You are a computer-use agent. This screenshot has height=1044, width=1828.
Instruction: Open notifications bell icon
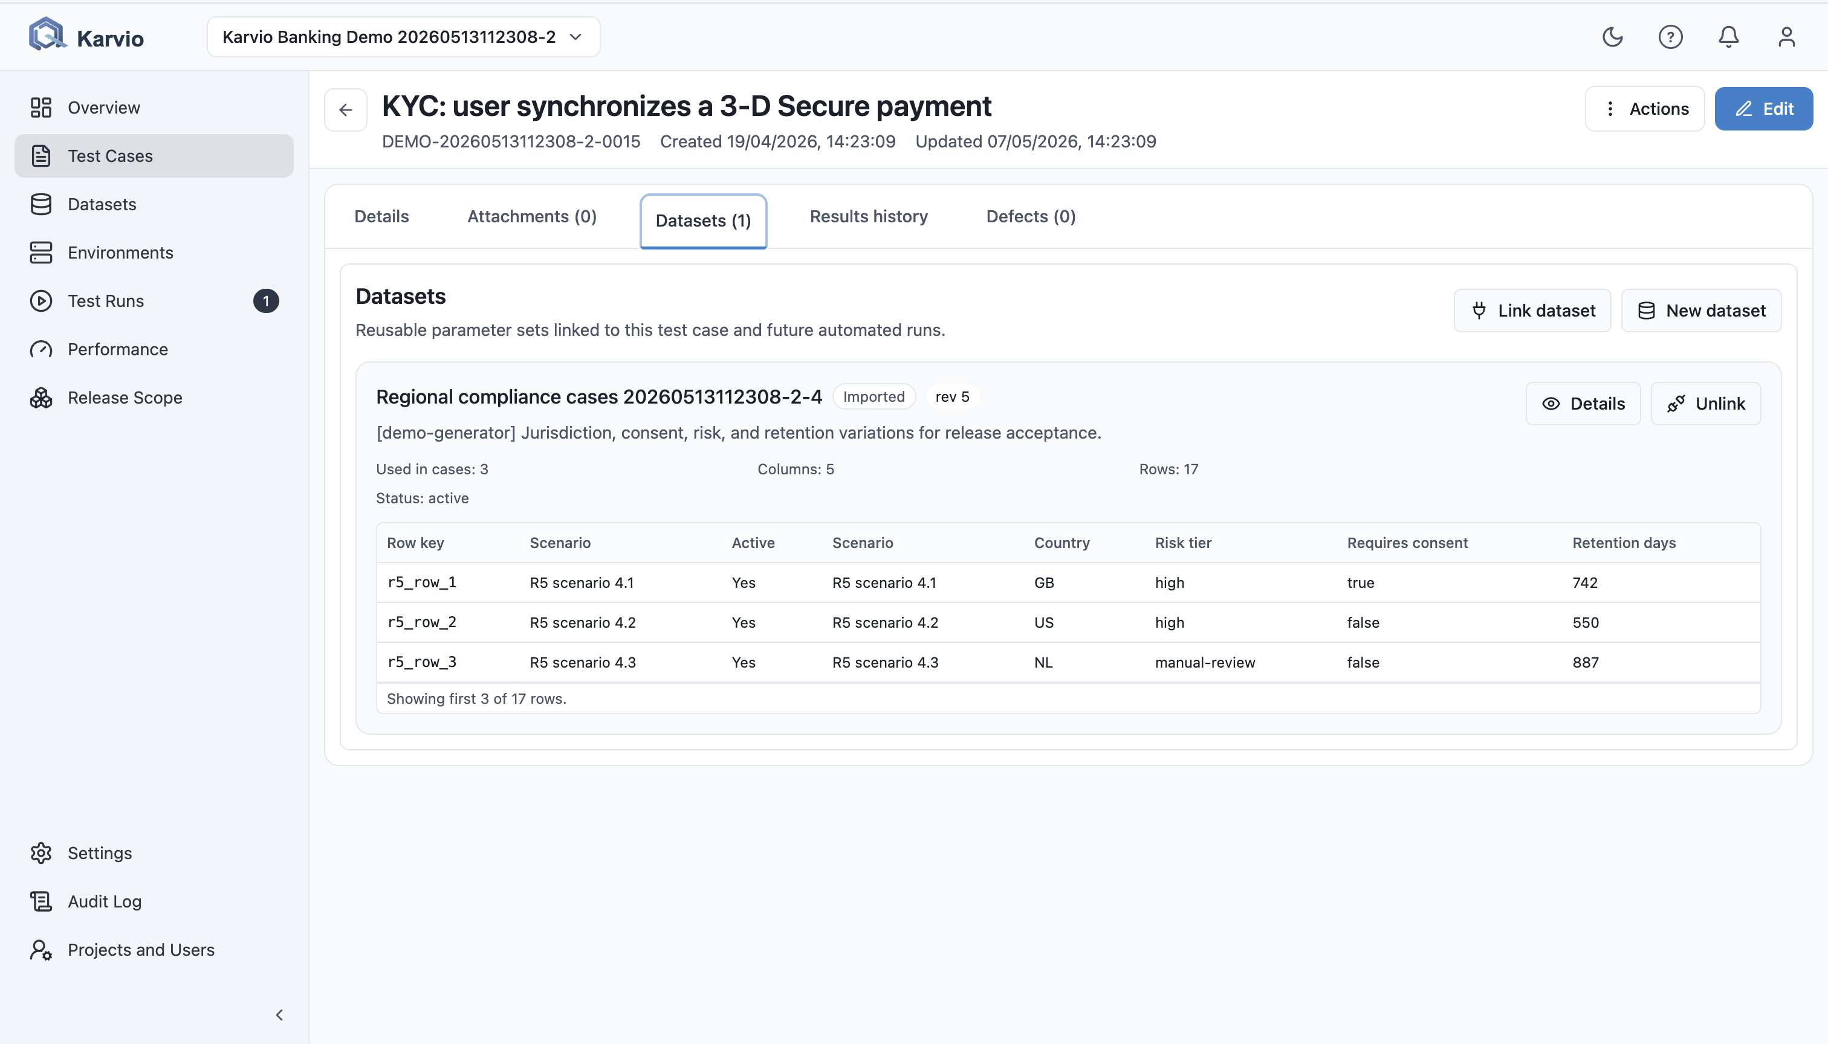[x=1728, y=37]
